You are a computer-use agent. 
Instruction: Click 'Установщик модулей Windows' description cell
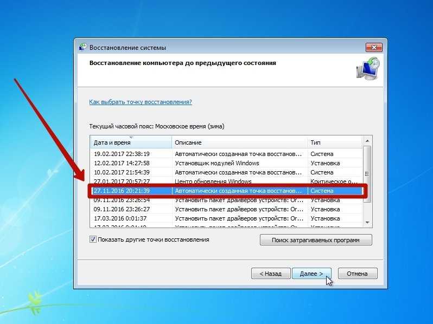pyautogui.click(x=217, y=163)
